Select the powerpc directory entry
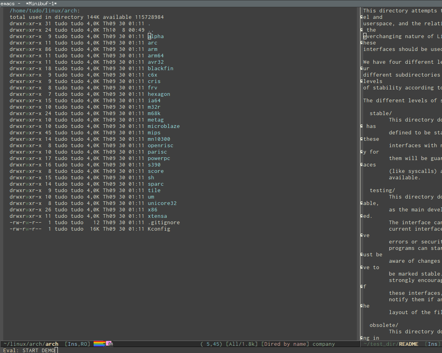Image resolution: width=442 pixels, height=353 pixels. pos(159,158)
